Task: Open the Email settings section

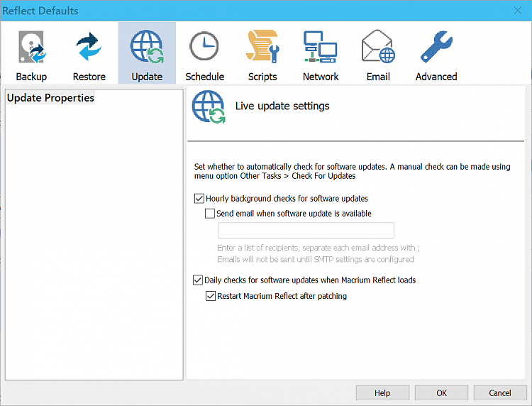Action: (378, 55)
